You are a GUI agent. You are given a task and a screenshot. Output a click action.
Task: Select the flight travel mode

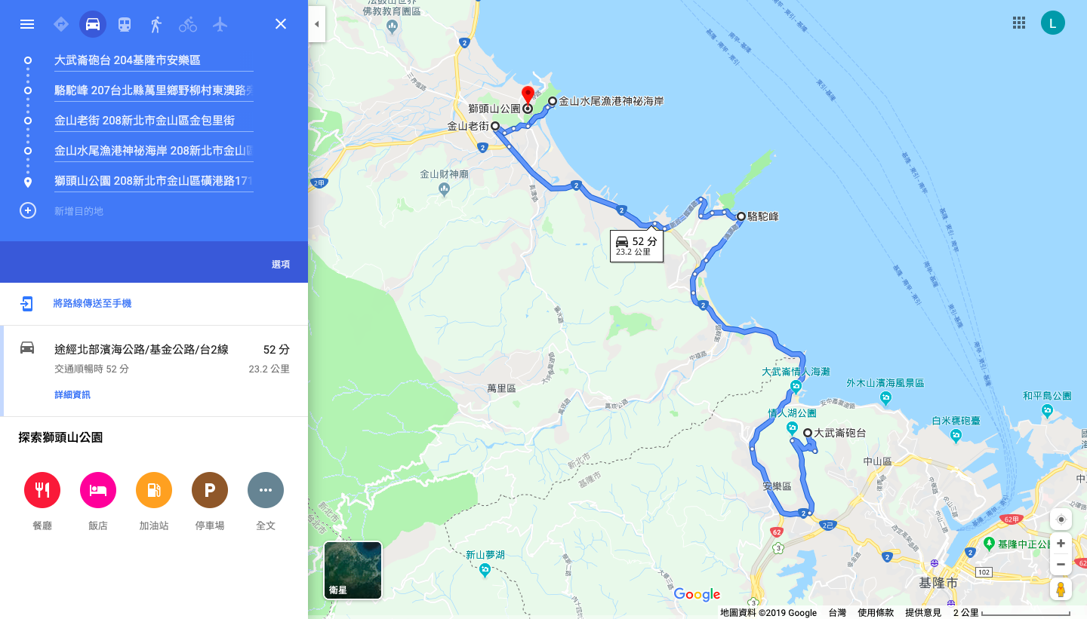tap(220, 24)
